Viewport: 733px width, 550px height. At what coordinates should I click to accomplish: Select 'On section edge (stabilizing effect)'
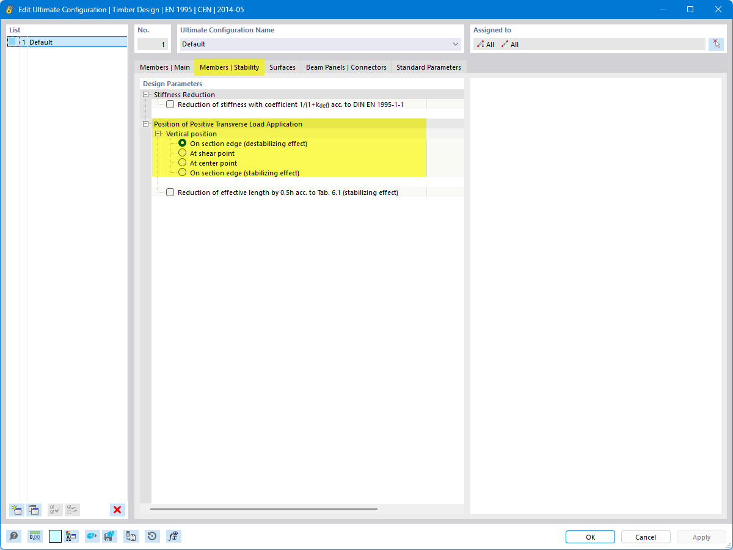[182, 173]
